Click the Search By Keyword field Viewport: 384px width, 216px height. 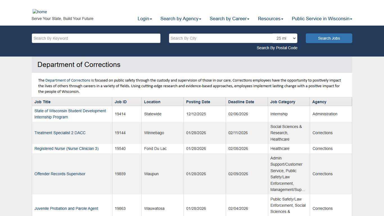point(96,38)
